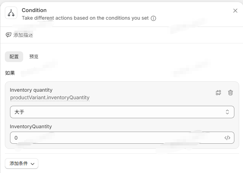Expand the chevron on 添加条件
Screen dimensions: 243x173
[33, 164]
